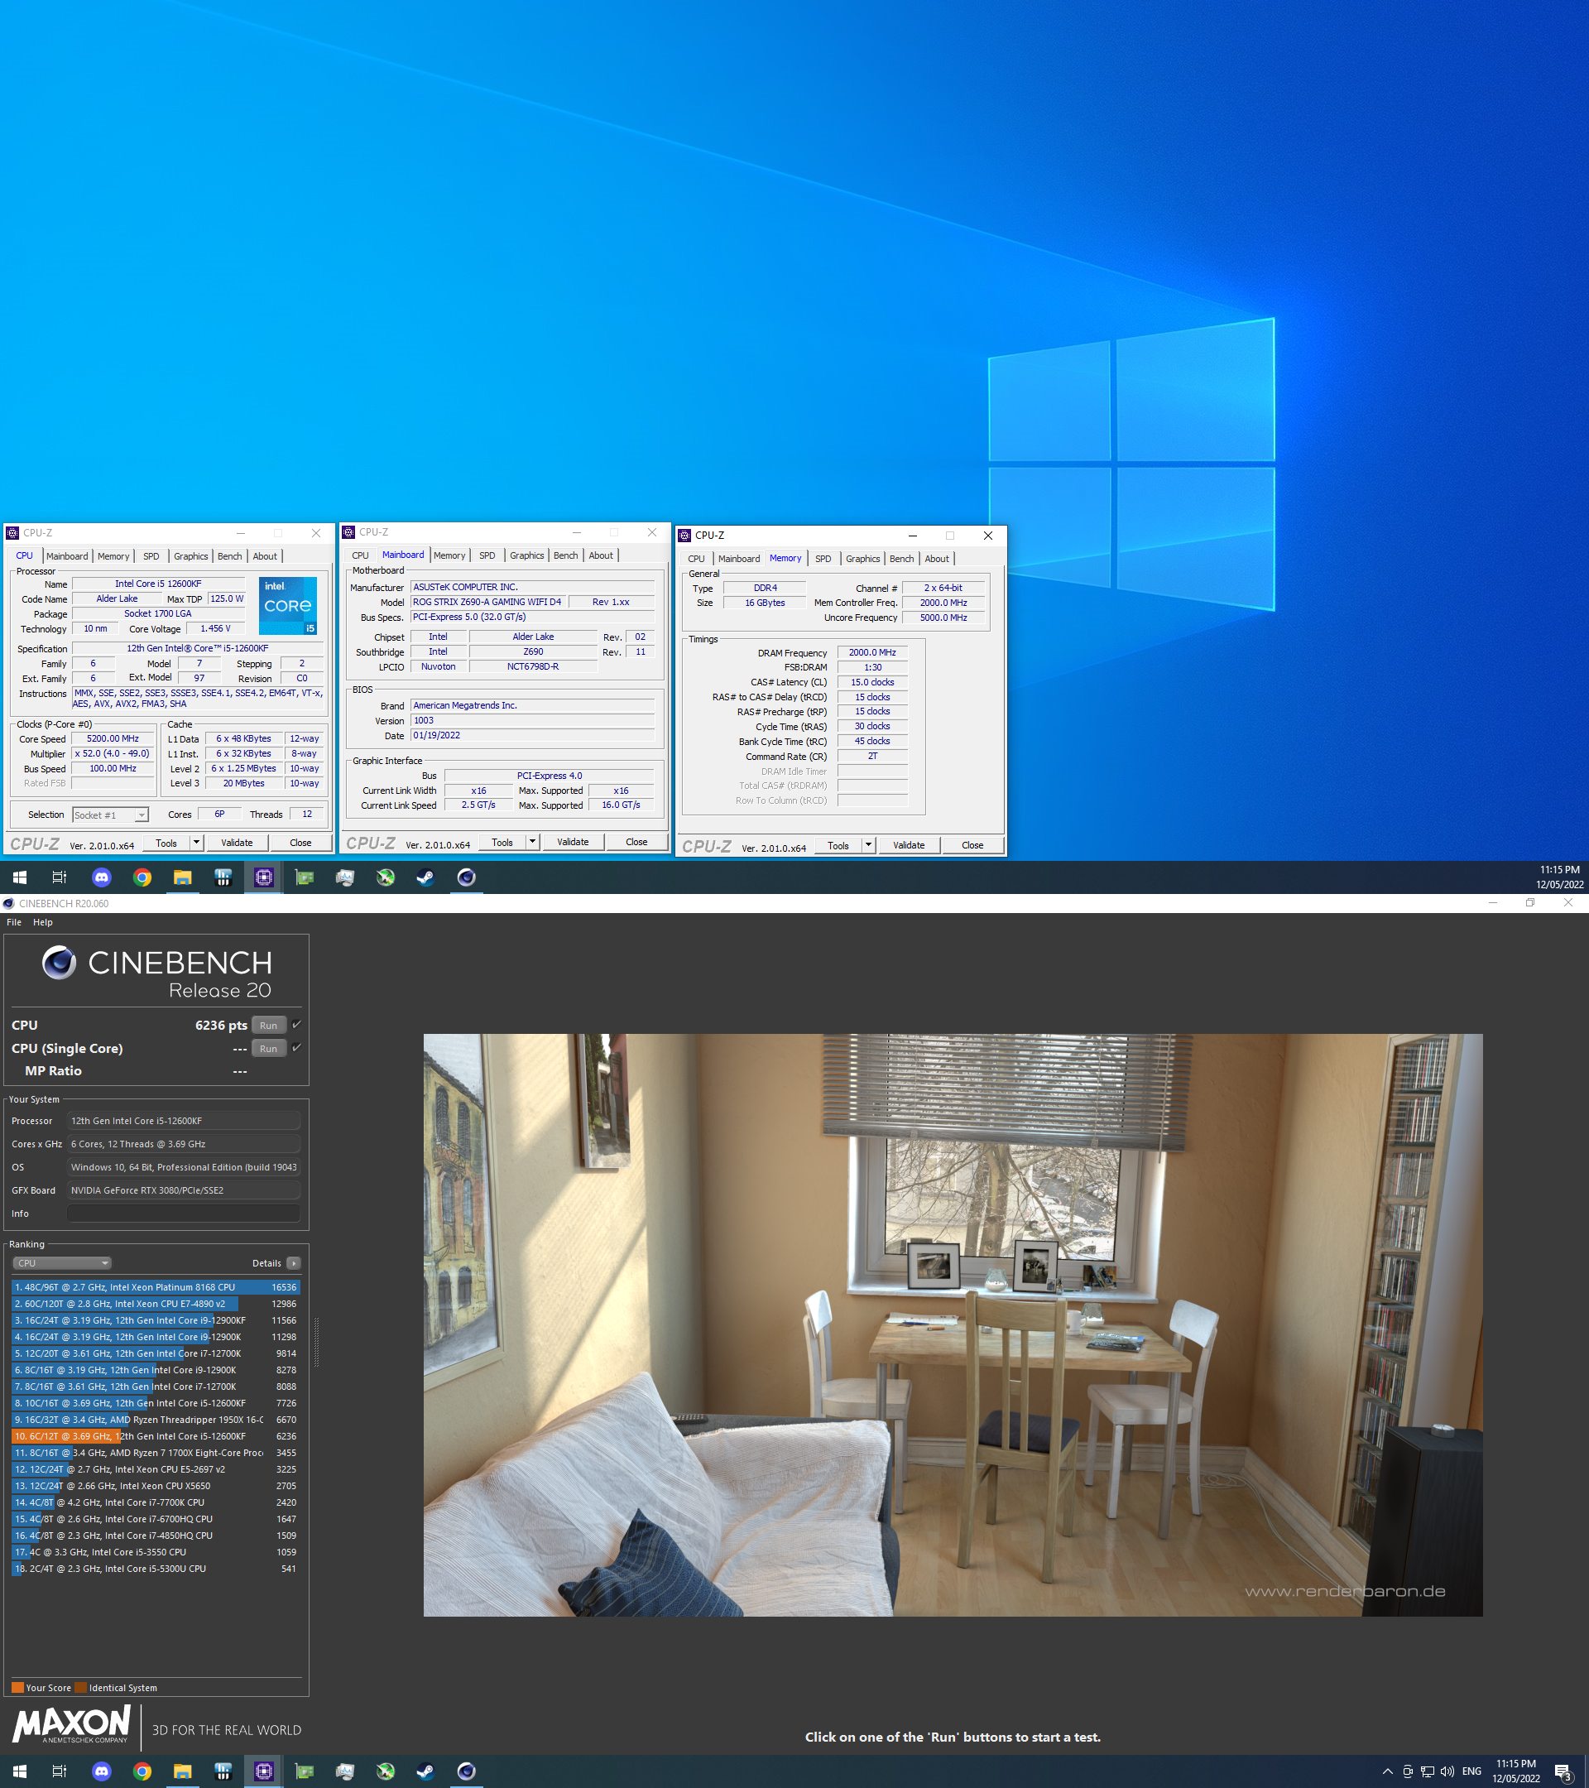This screenshot has width=1589, height=1788.
Task: Run the Cinebench CPU test
Action: pos(268,1026)
